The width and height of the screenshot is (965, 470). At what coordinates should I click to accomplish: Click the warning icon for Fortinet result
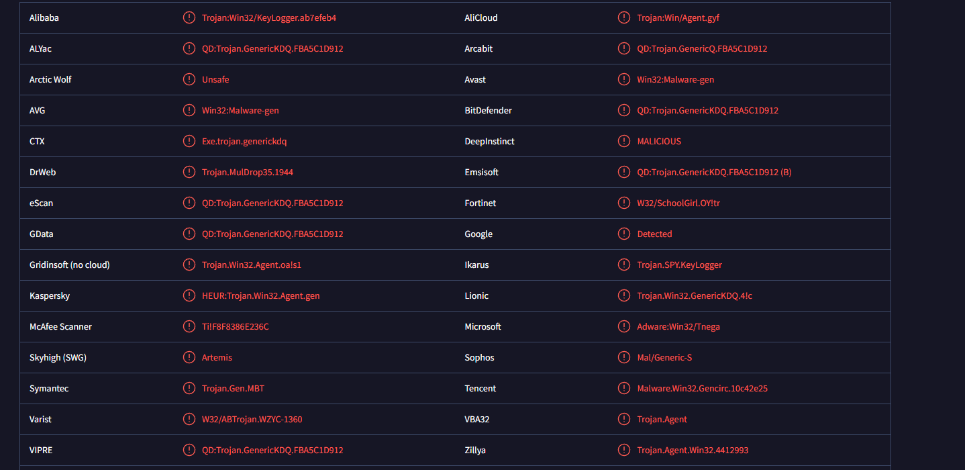point(624,203)
